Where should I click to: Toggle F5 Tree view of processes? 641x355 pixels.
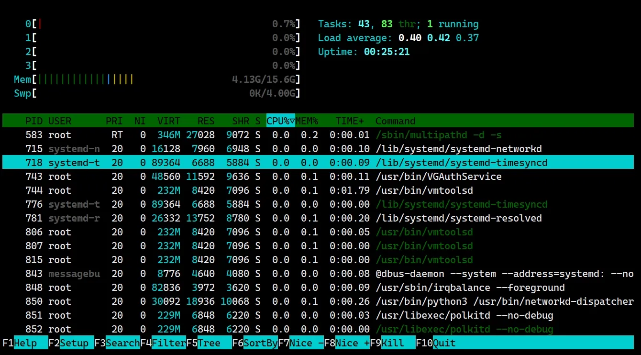click(209, 343)
